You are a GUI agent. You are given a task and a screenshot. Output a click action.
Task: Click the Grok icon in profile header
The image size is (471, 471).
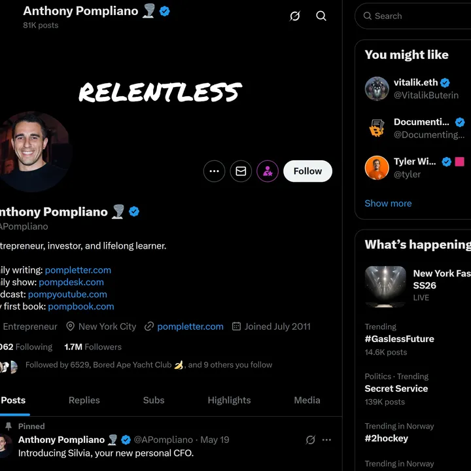(295, 16)
